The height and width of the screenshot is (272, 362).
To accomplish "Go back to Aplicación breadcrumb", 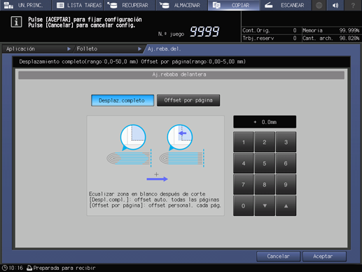I will (37, 49).
